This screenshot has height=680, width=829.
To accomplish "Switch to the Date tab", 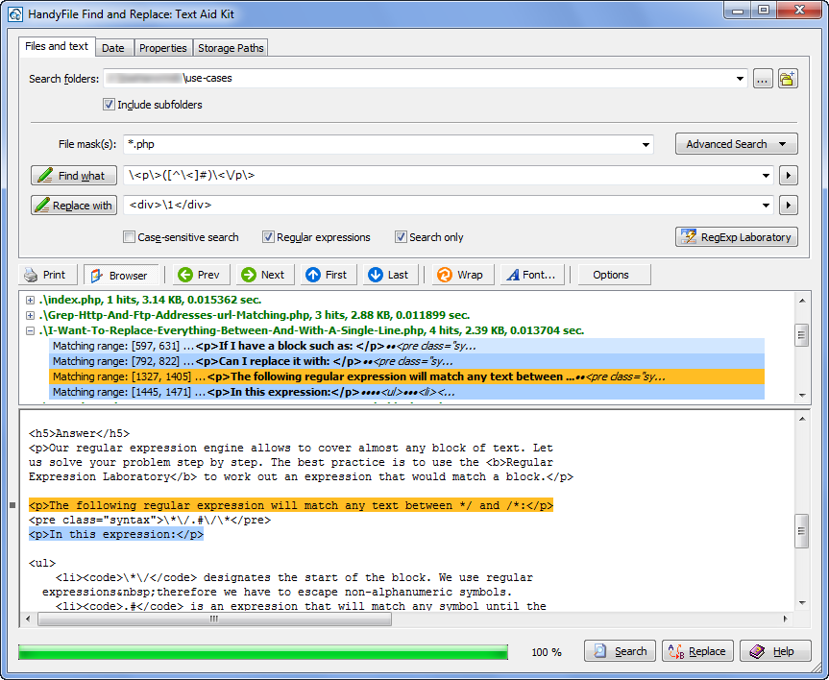I will coord(113,48).
